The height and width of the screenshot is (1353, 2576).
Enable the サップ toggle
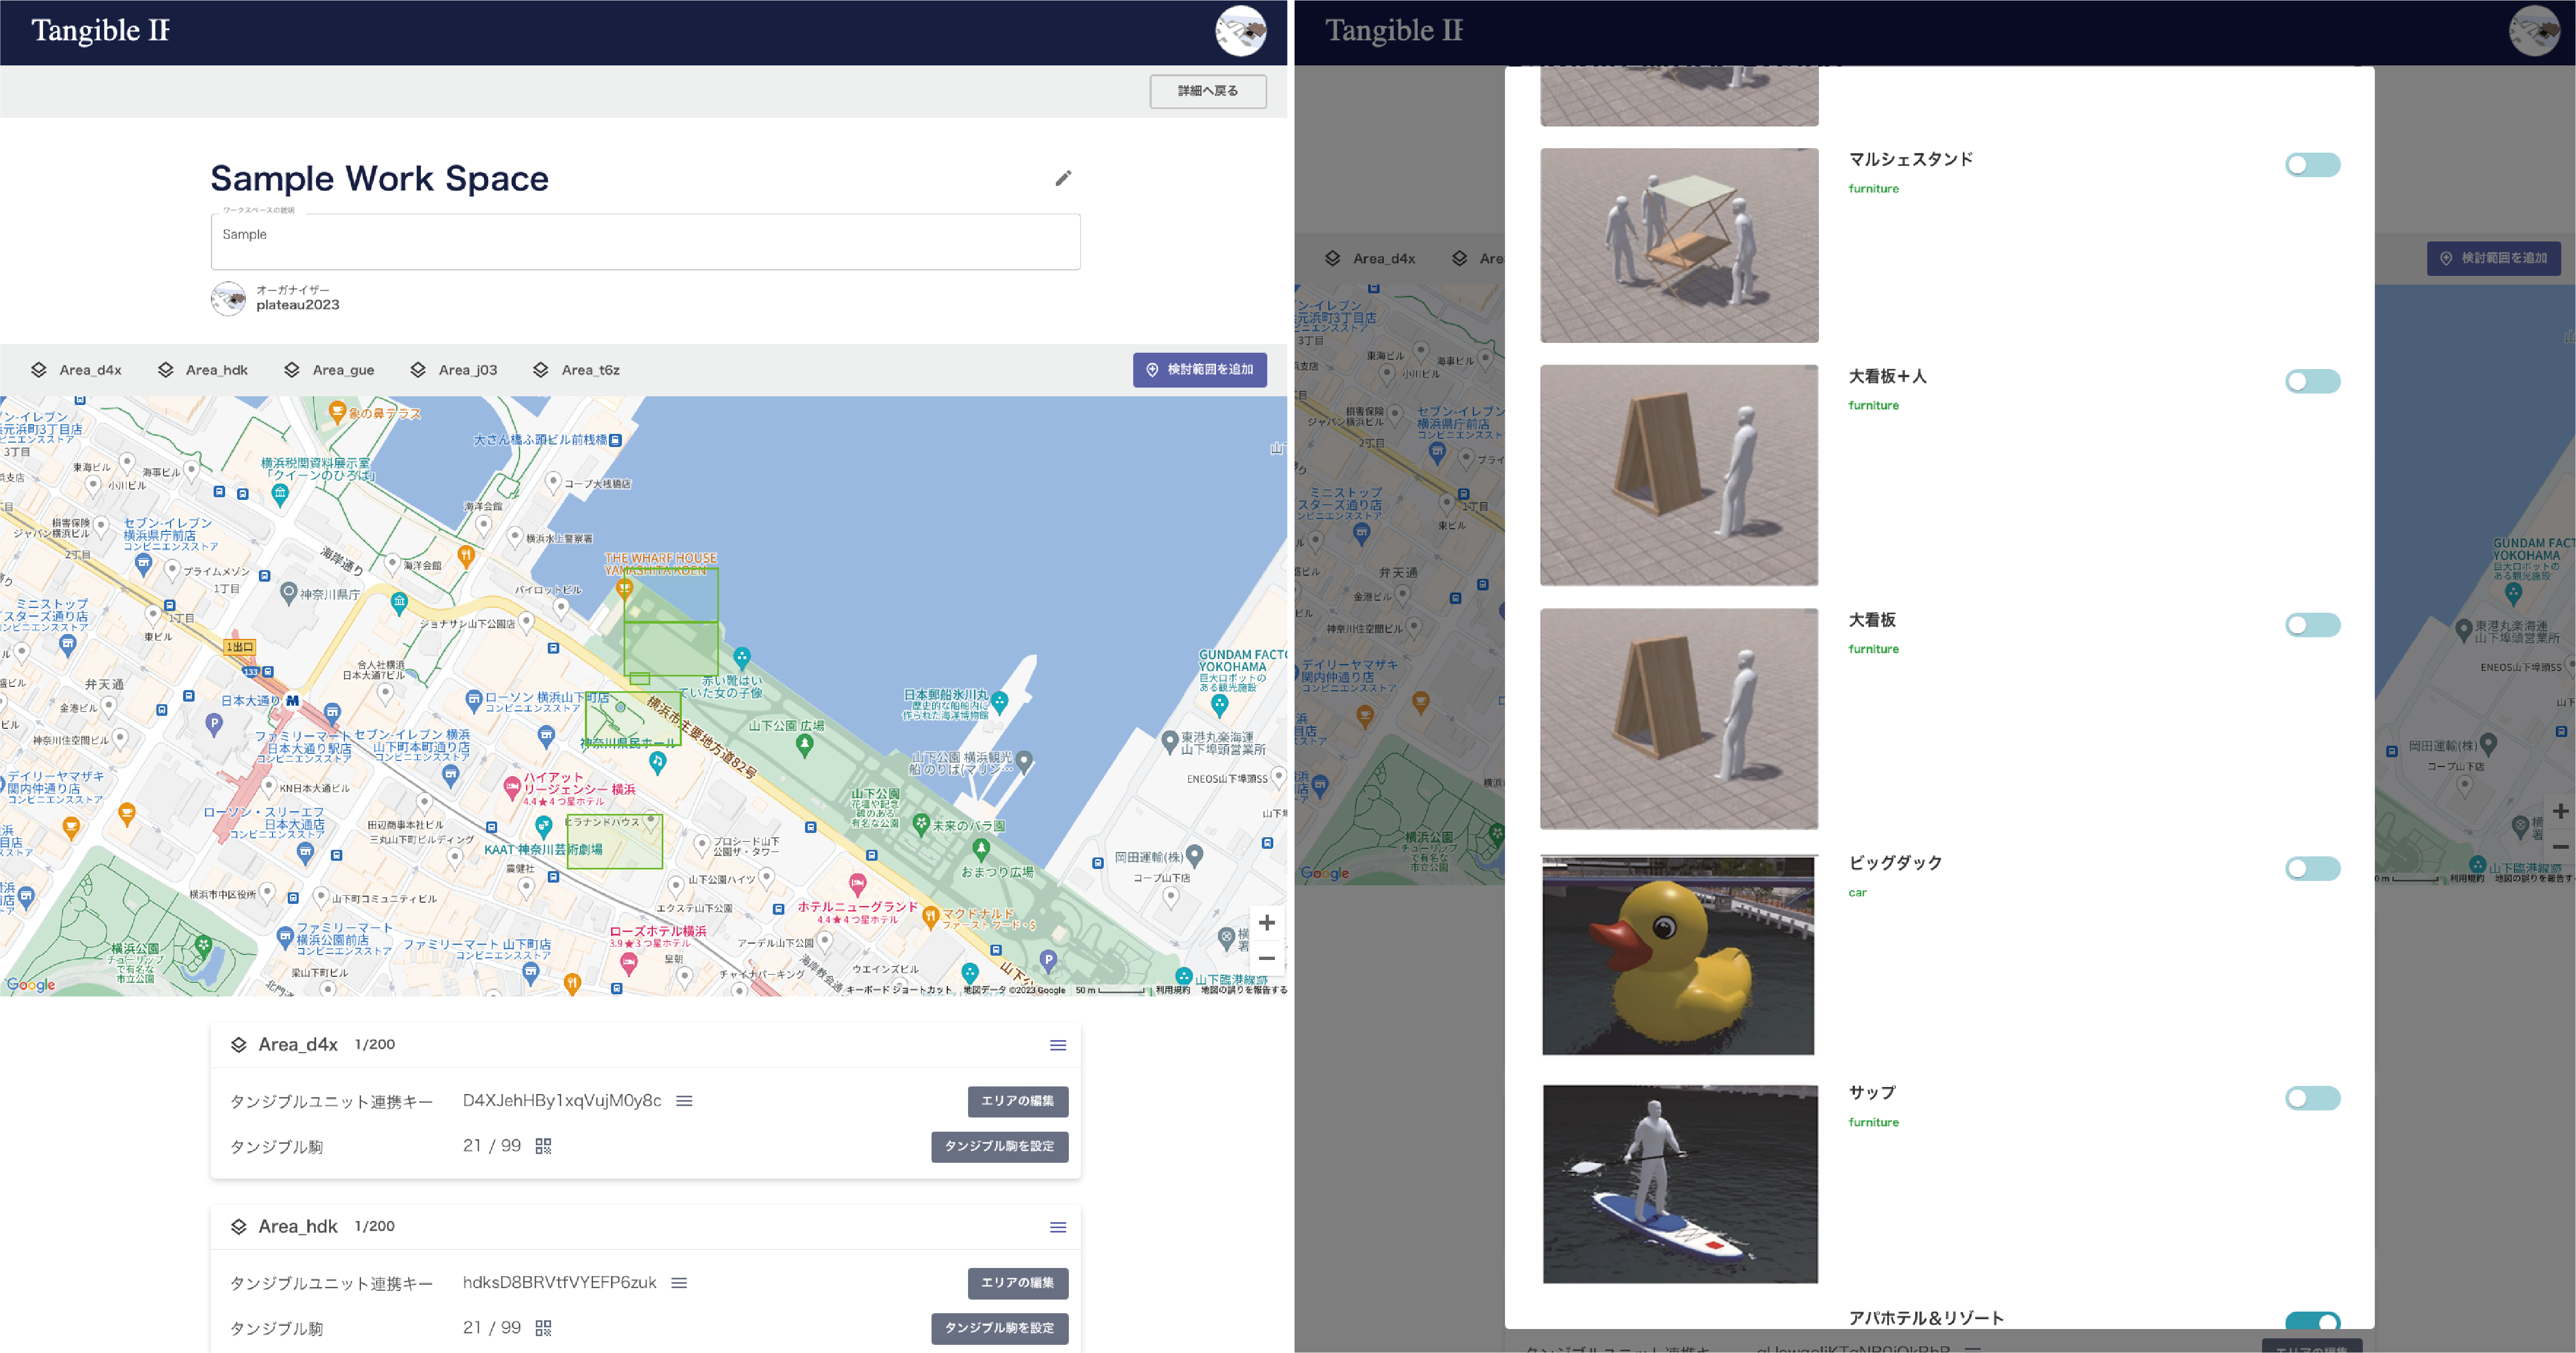pyautogui.click(x=2312, y=1098)
